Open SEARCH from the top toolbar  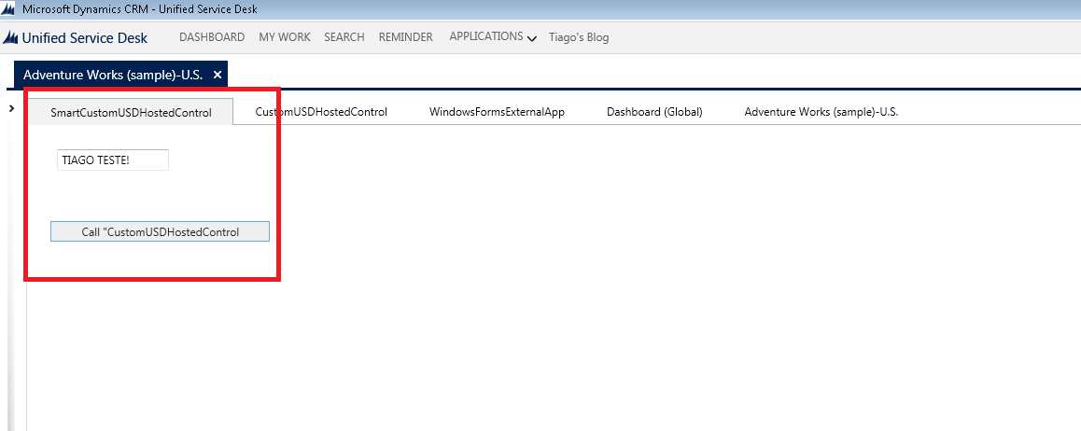click(x=344, y=37)
